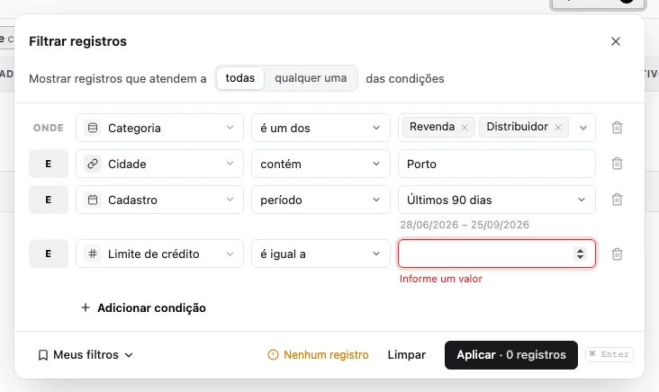Click the 'Nenhum registro' status text
The width and height of the screenshot is (659, 392).
pyautogui.click(x=326, y=354)
